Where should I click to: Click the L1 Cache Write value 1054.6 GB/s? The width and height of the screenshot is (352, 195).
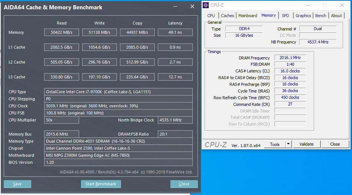pos(100,47)
